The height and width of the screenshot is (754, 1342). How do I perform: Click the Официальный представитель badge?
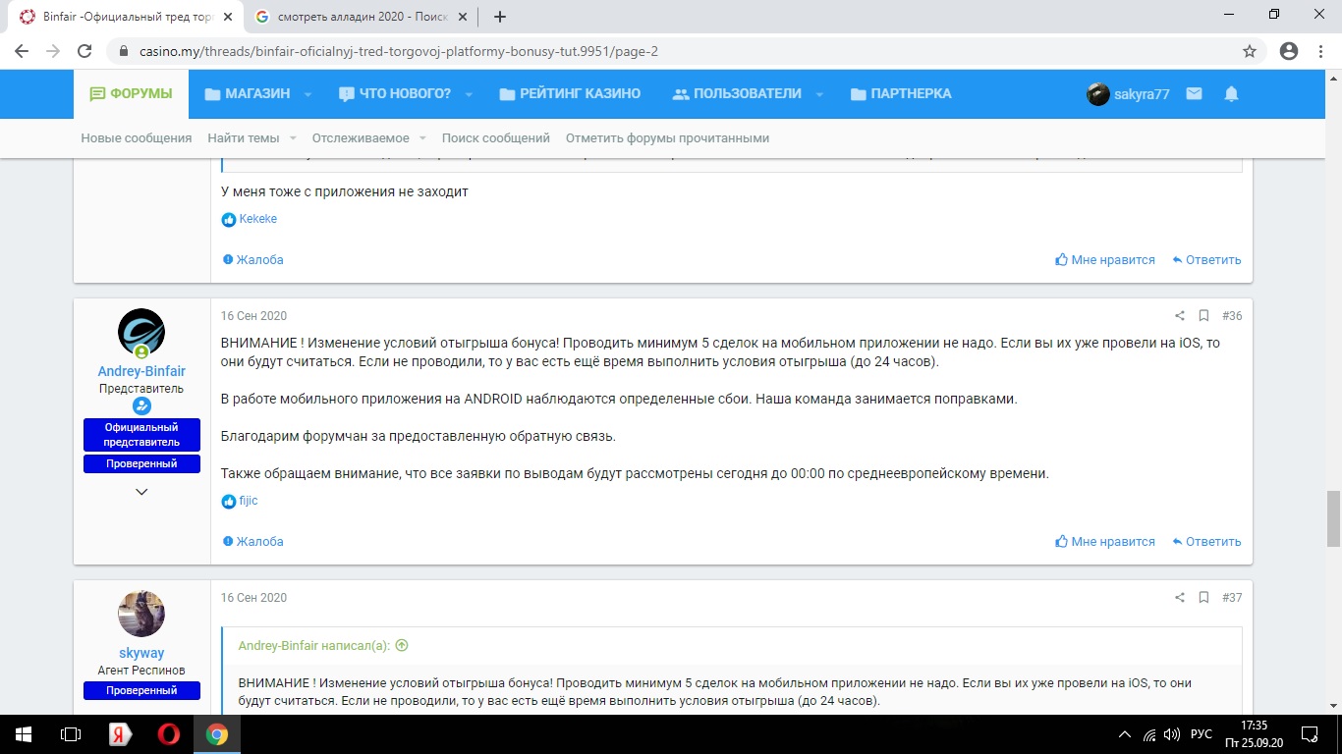point(141,435)
